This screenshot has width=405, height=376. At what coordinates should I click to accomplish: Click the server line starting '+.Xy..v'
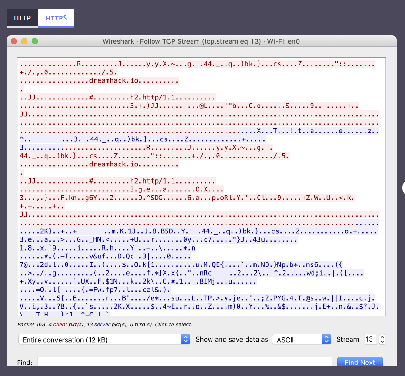(x=138, y=282)
